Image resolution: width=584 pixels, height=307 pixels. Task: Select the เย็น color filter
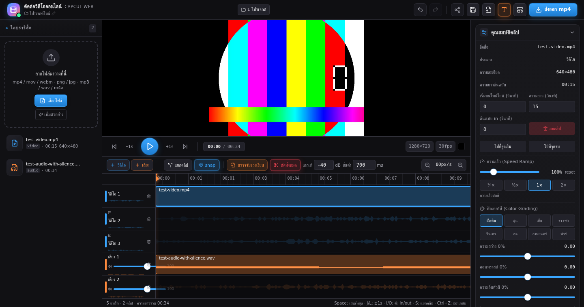pyautogui.click(x=539, y=221)
